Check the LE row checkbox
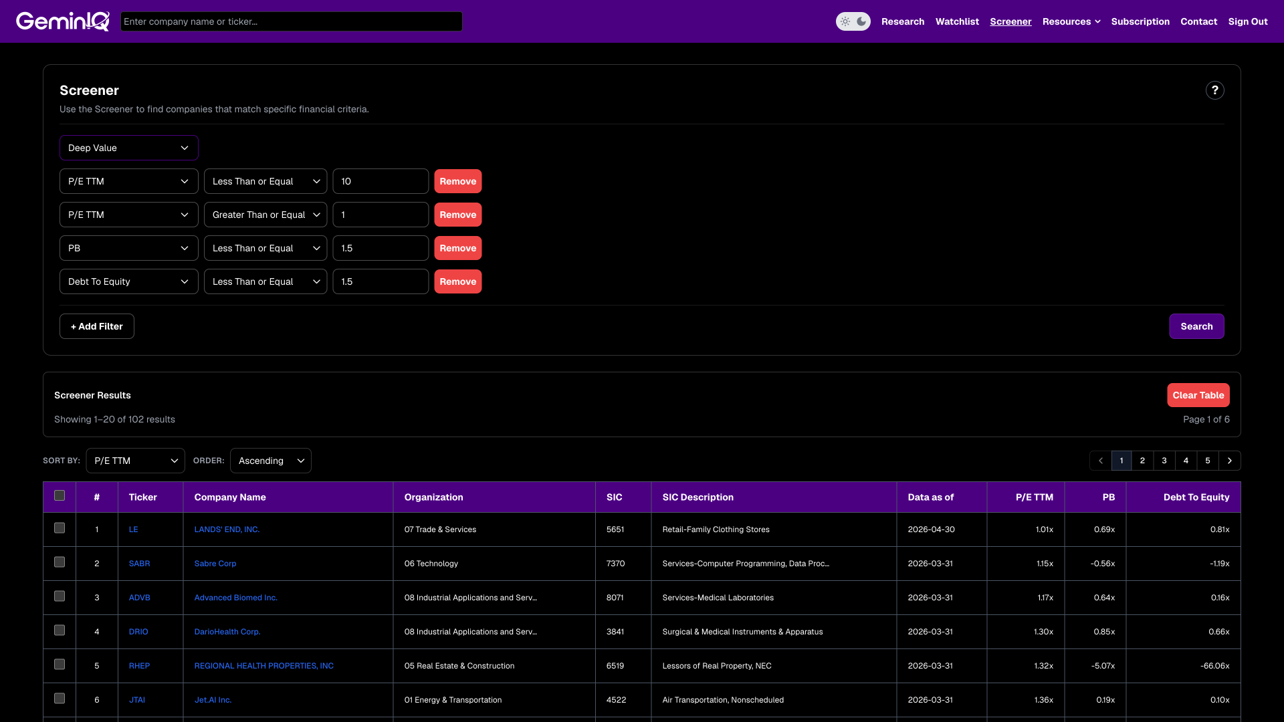This screenshot has height=722, width=1284. click(x=60, y=528)
